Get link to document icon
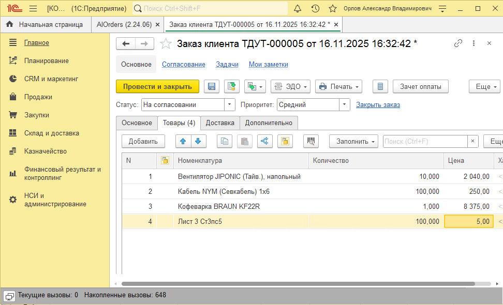503x305 pixels. click(458, 43)
